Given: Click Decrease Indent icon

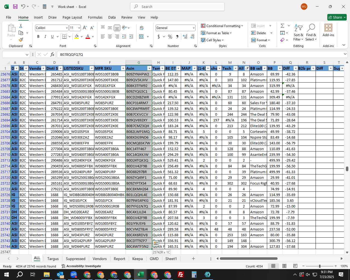Looking at the screenshot, I should (x=124, y=37).
